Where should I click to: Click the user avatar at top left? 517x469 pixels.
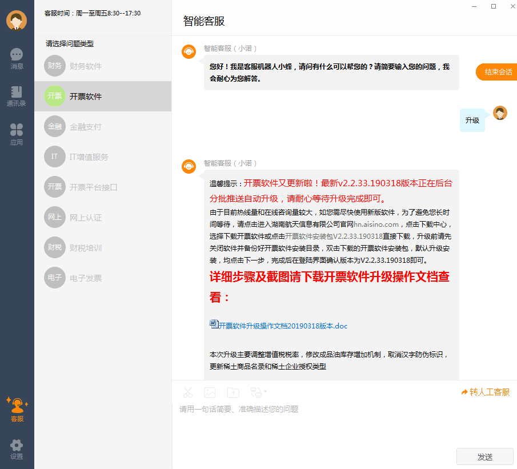tap(17, 21)
